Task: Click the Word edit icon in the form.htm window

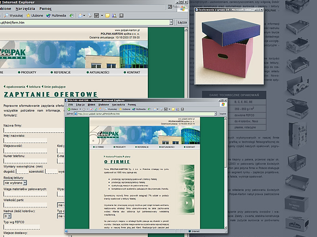Action: point(96,15)
